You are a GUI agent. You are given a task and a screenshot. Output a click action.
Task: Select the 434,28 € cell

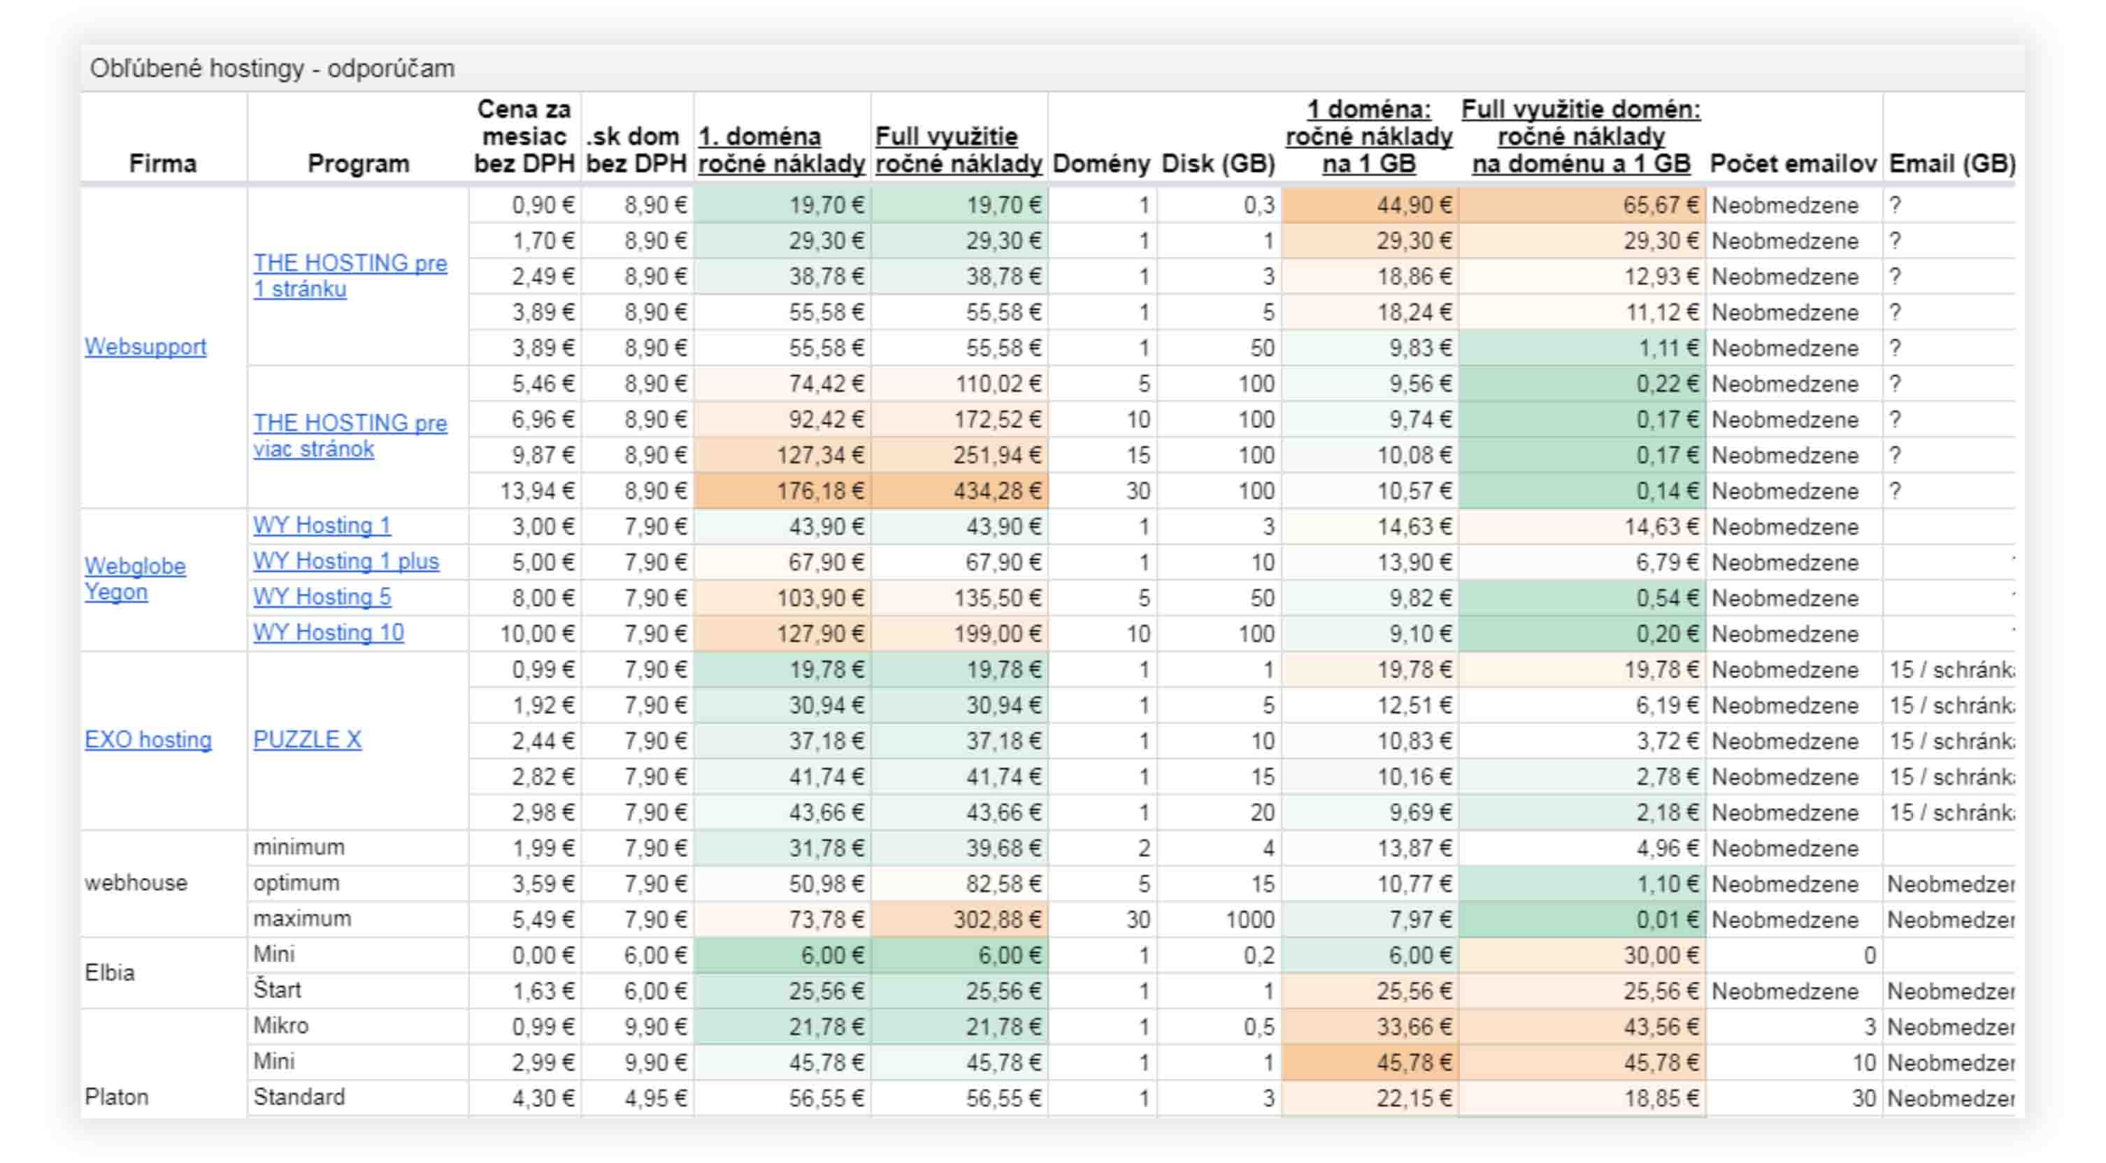pos(959,491)
